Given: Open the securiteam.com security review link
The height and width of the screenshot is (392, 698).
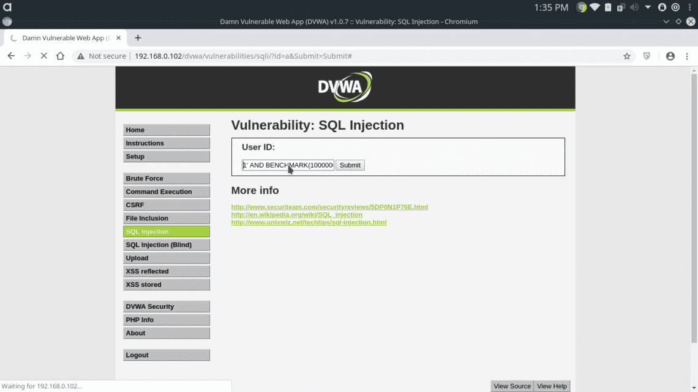Looking at the screenshot, I should coord(329,207).
